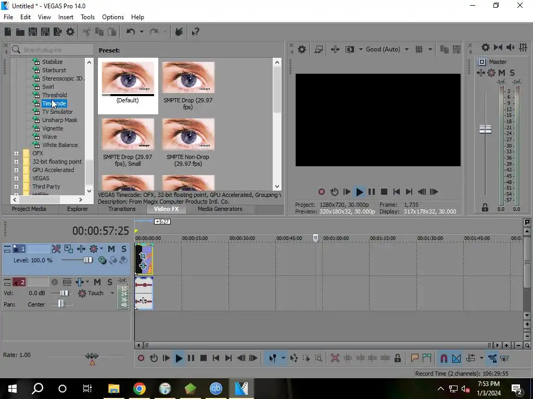Image resolution: width=533 pixels, height=399 pixels.
Task: Pause the video preview
Action: click(372, 192)
